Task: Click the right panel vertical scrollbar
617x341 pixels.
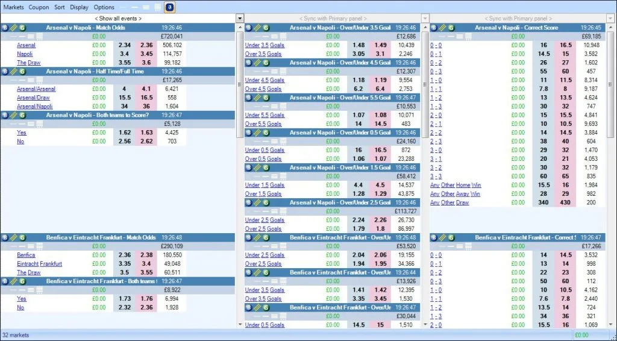Action: pyautogui.click(x=610, y=84)
